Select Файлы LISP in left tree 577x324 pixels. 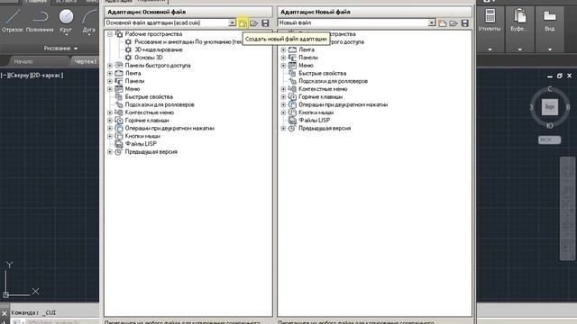[141, 144]
